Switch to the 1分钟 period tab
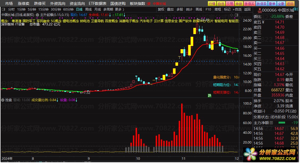 (x=21, y=9)
